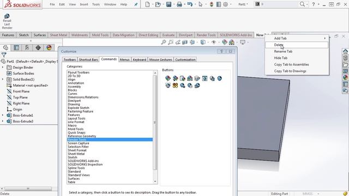Expand the Boss-Extrude3 feature
Image resolution: width=349 pixels, height=196 pixels.
coord(3,121)
